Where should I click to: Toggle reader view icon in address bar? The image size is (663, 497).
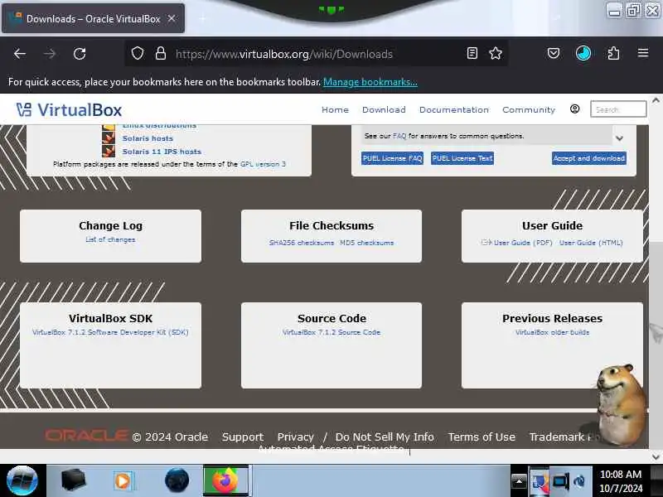tap(472, 53)
